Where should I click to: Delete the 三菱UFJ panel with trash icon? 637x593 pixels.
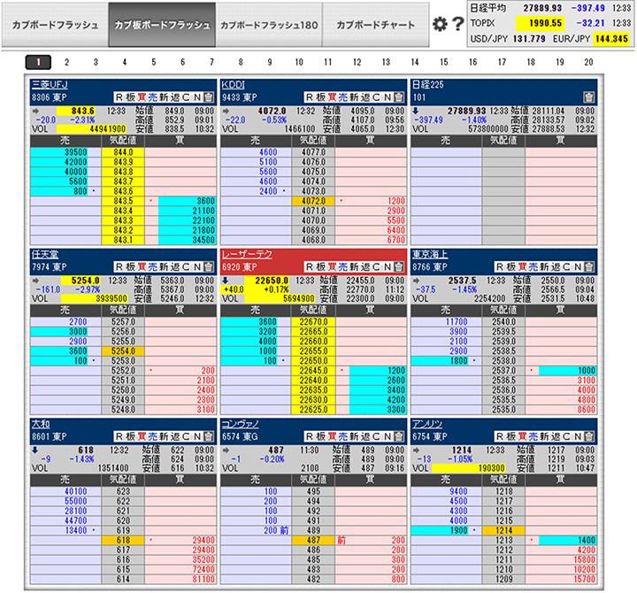coord(209,97)
